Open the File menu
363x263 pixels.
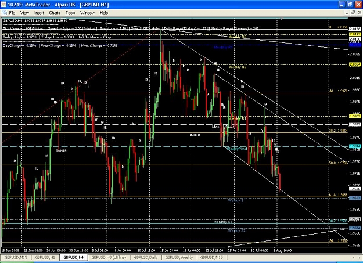coord(12,13)
